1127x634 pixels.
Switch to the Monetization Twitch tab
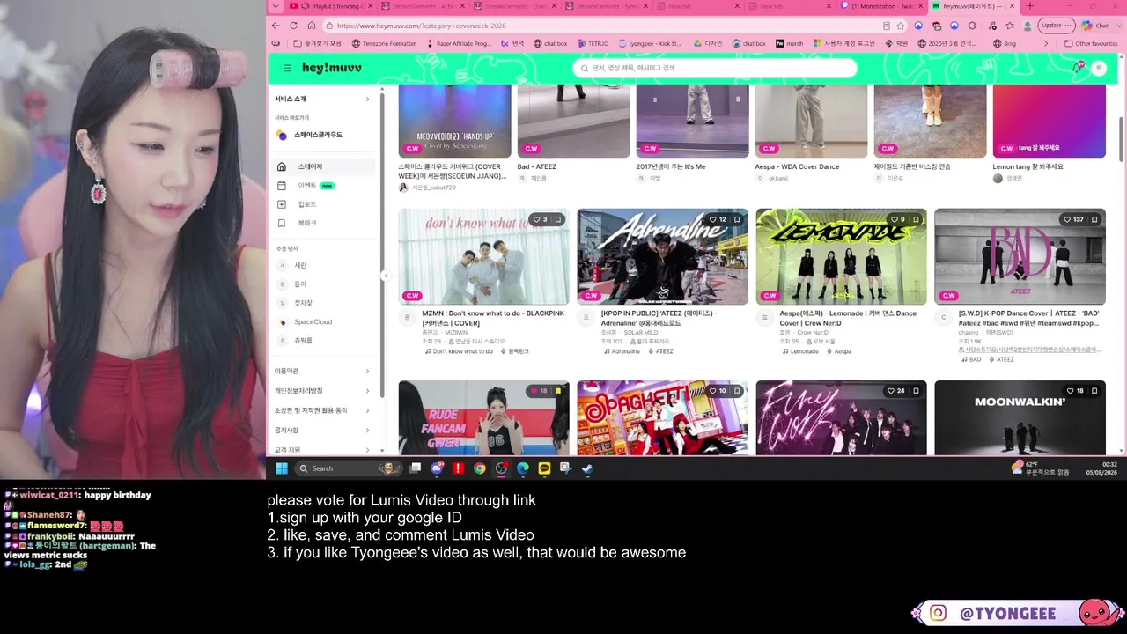point(881,6)
